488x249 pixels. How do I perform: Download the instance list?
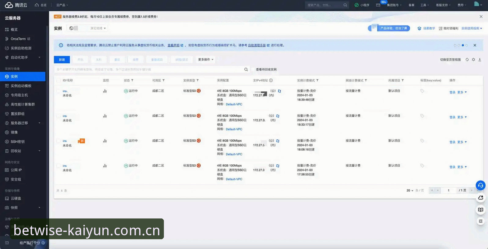click(x=480, y=60)
